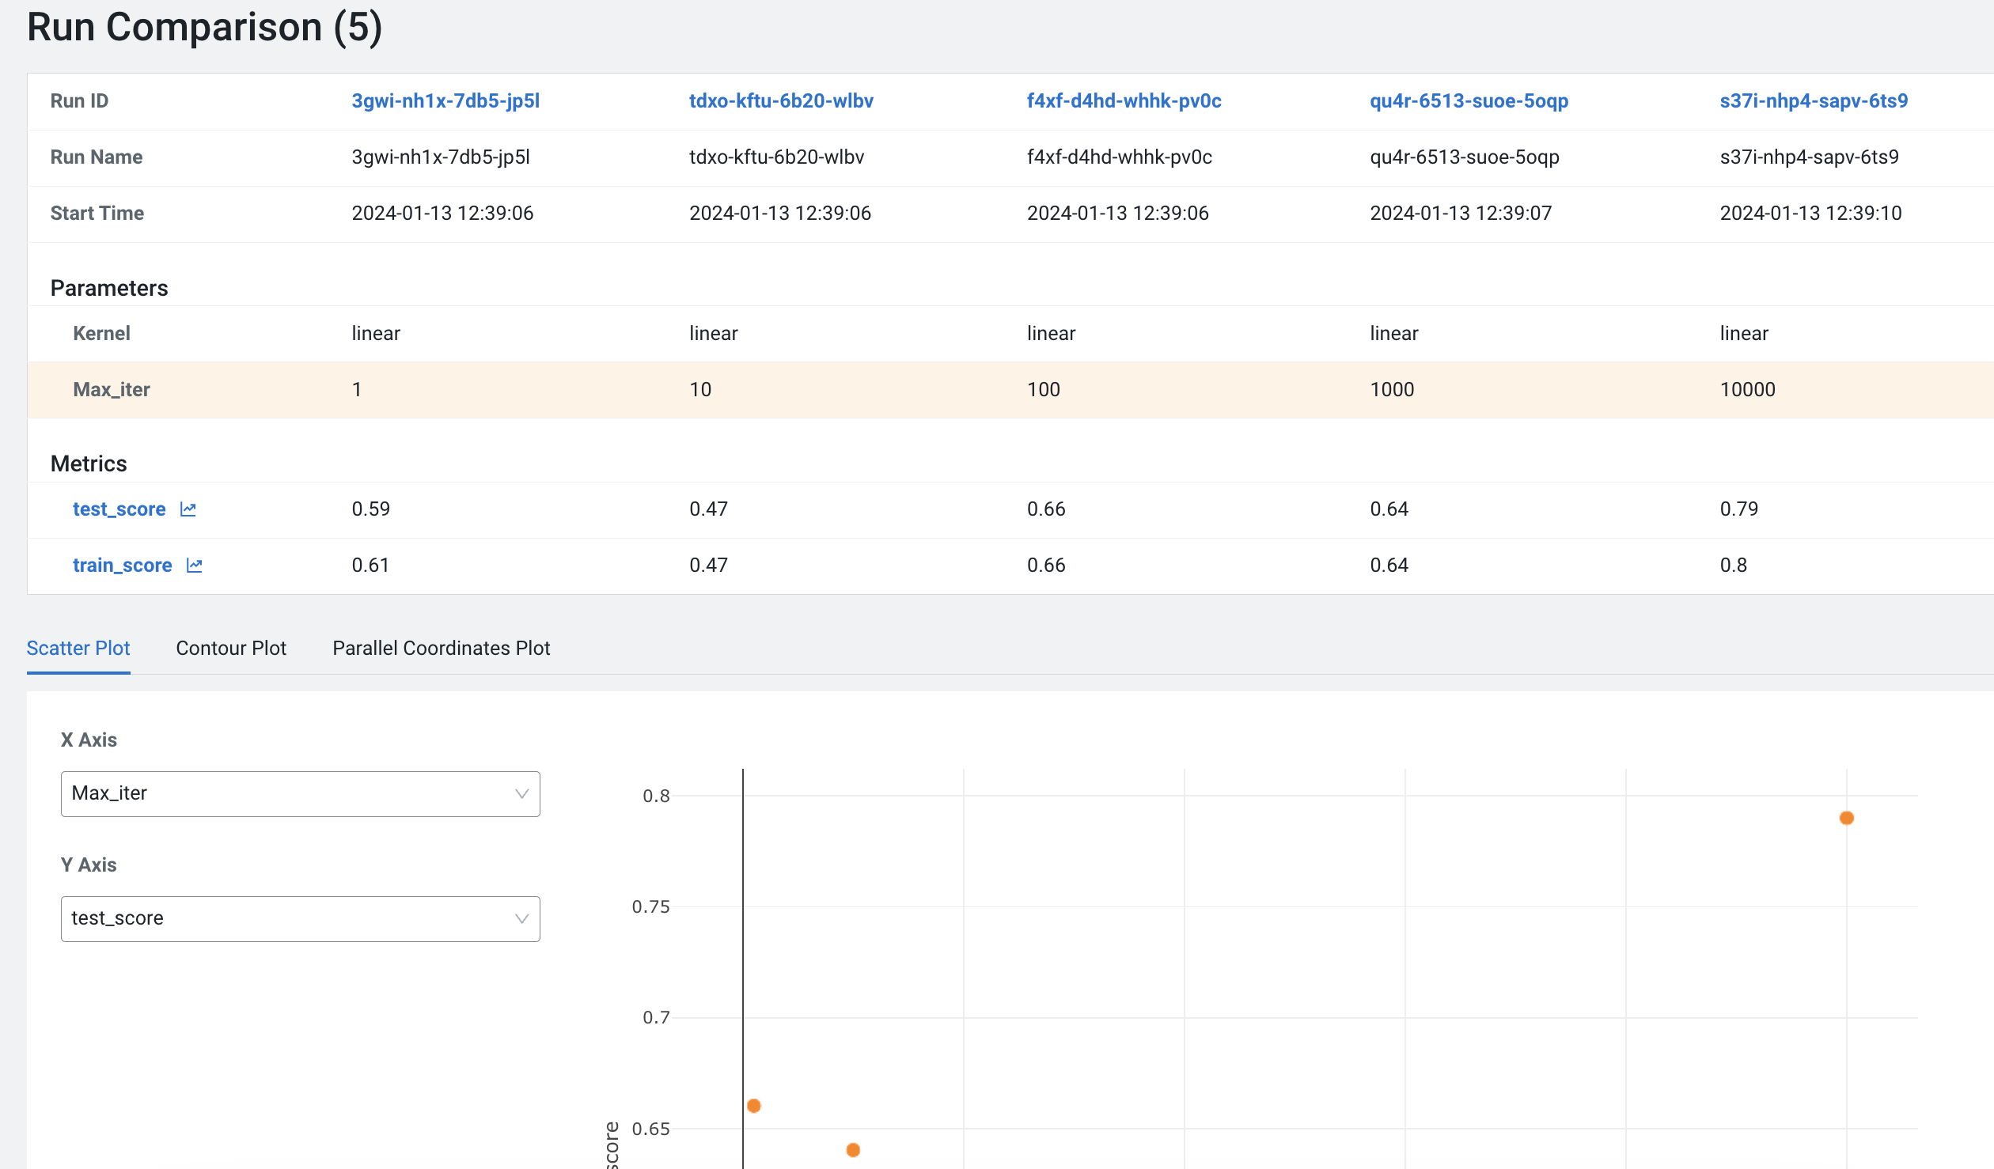
Task: Click the scatter point near 0.66 score
Action: [x=753, y=1106]
